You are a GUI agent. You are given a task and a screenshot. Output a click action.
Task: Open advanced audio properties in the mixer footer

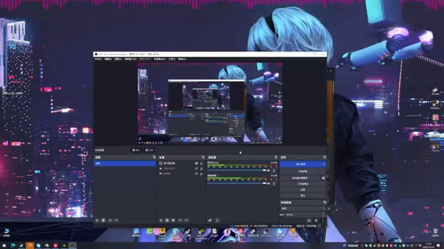pyautogui.click(x=210, y=220)
